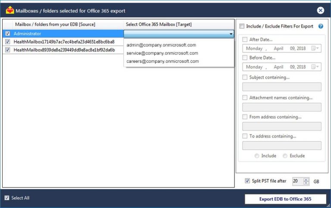The image size is (331, 208).
Task: Choose service@company.onmicrosoft.com from dropdown
Action: pos(162,53)
